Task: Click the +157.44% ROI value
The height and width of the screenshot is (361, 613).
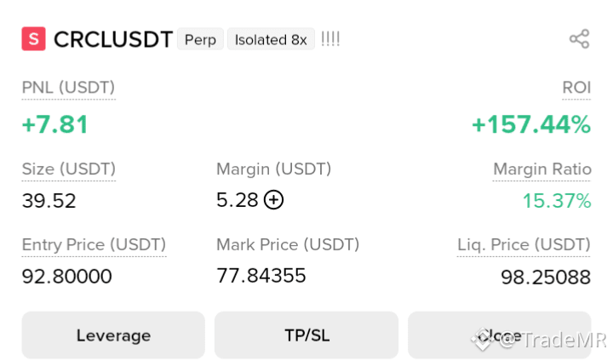Action: coord(531,124)
